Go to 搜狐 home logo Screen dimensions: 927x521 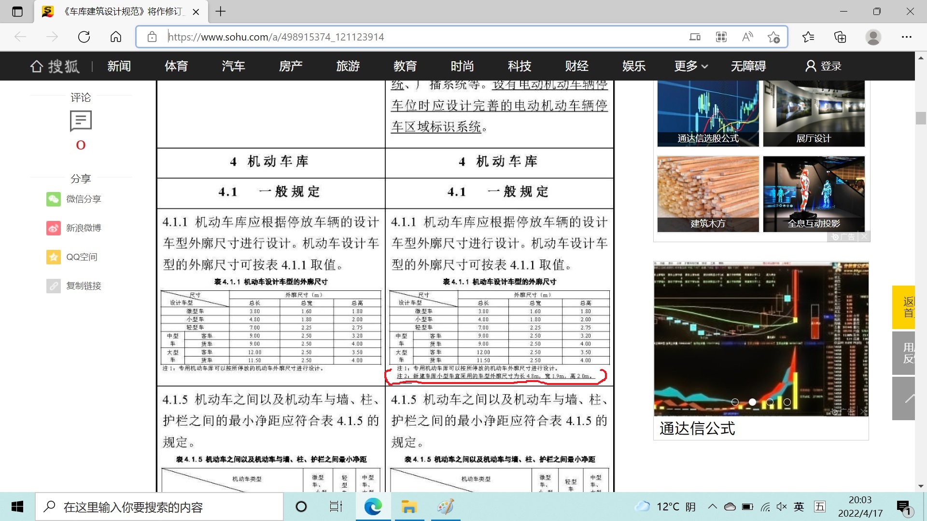coord(55,66)
